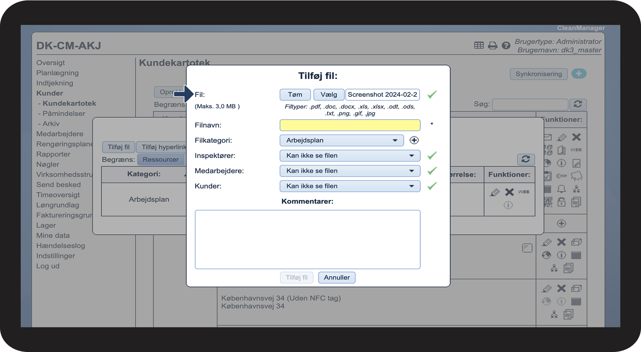Expand the Kunder visibility dropdown in the dialog
641x352 pixels.
(350, 186)
